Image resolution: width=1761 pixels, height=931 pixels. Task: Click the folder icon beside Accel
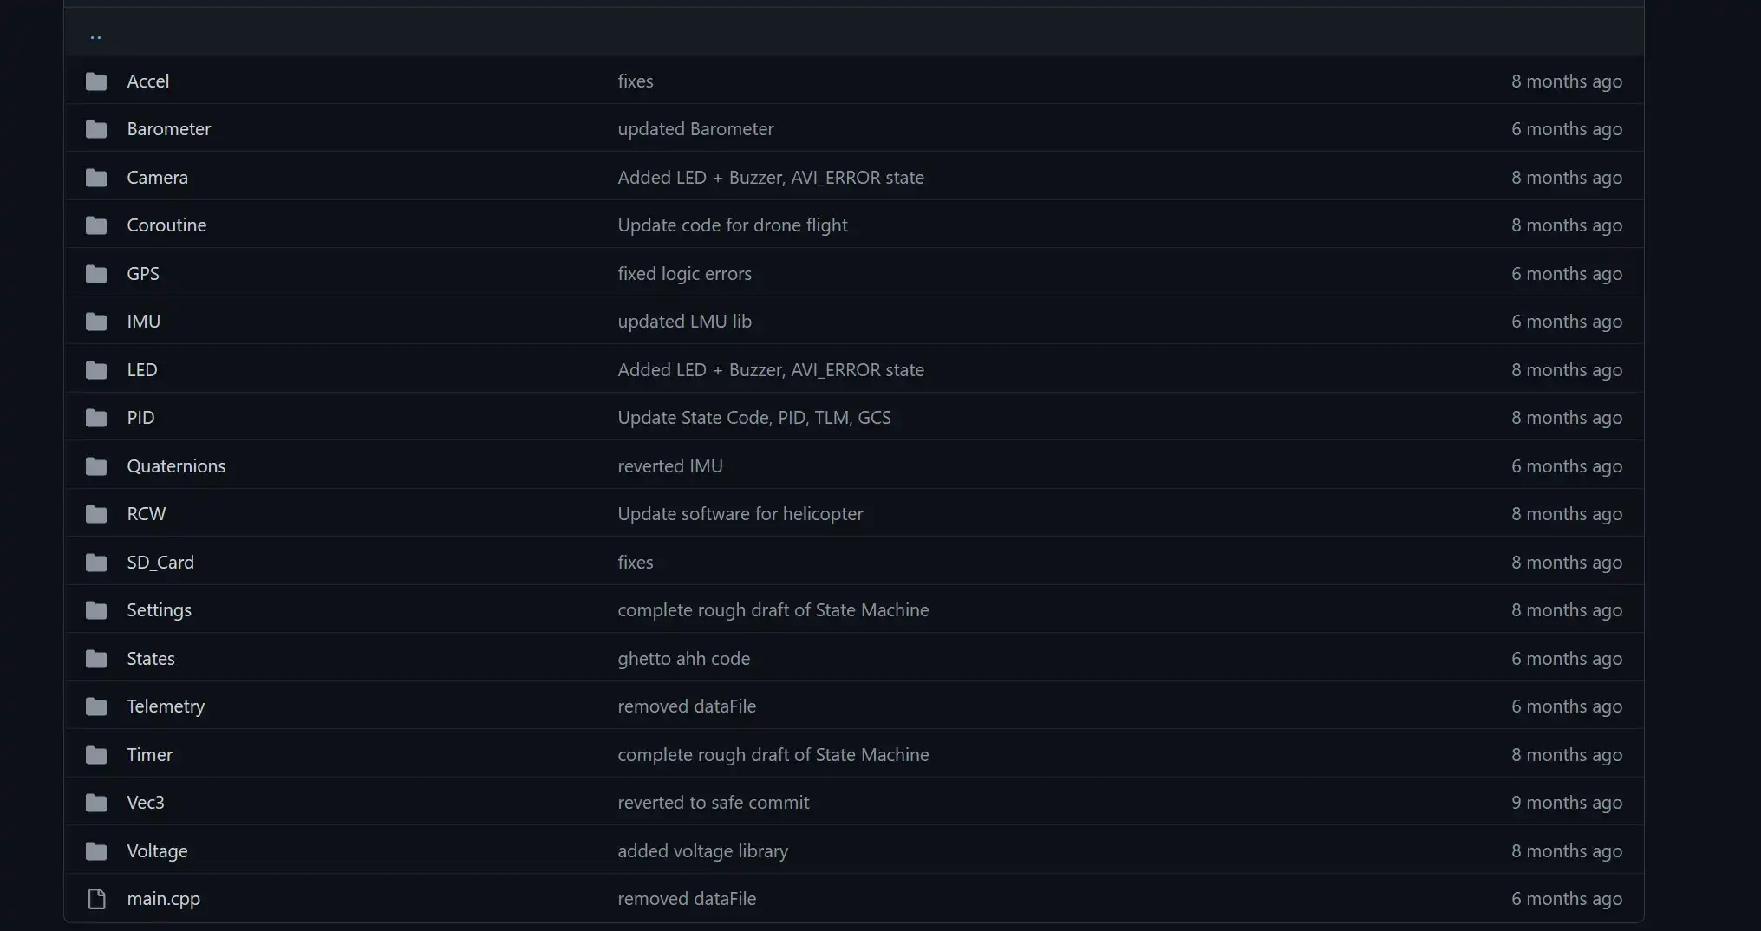[96, 81]
